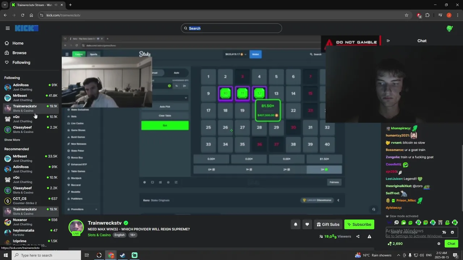
Task: Open CCT_CS Counter-Strike 2 channel
Action: (31, 200)
